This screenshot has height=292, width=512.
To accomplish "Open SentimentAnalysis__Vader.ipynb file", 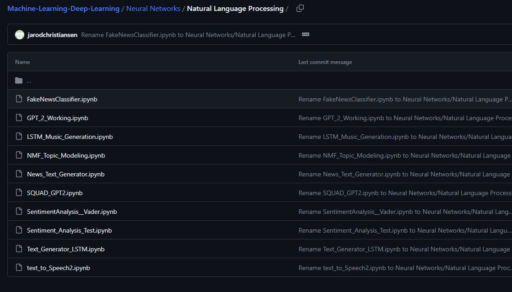I will coord(72,212).
